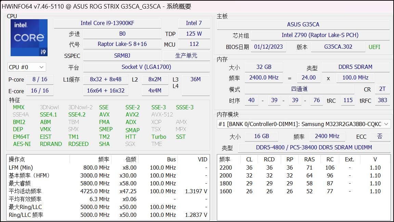Viewport: 394px width, 222px height.
Task: Click the BIOS version G35CA.302 field
Action: 338,47
